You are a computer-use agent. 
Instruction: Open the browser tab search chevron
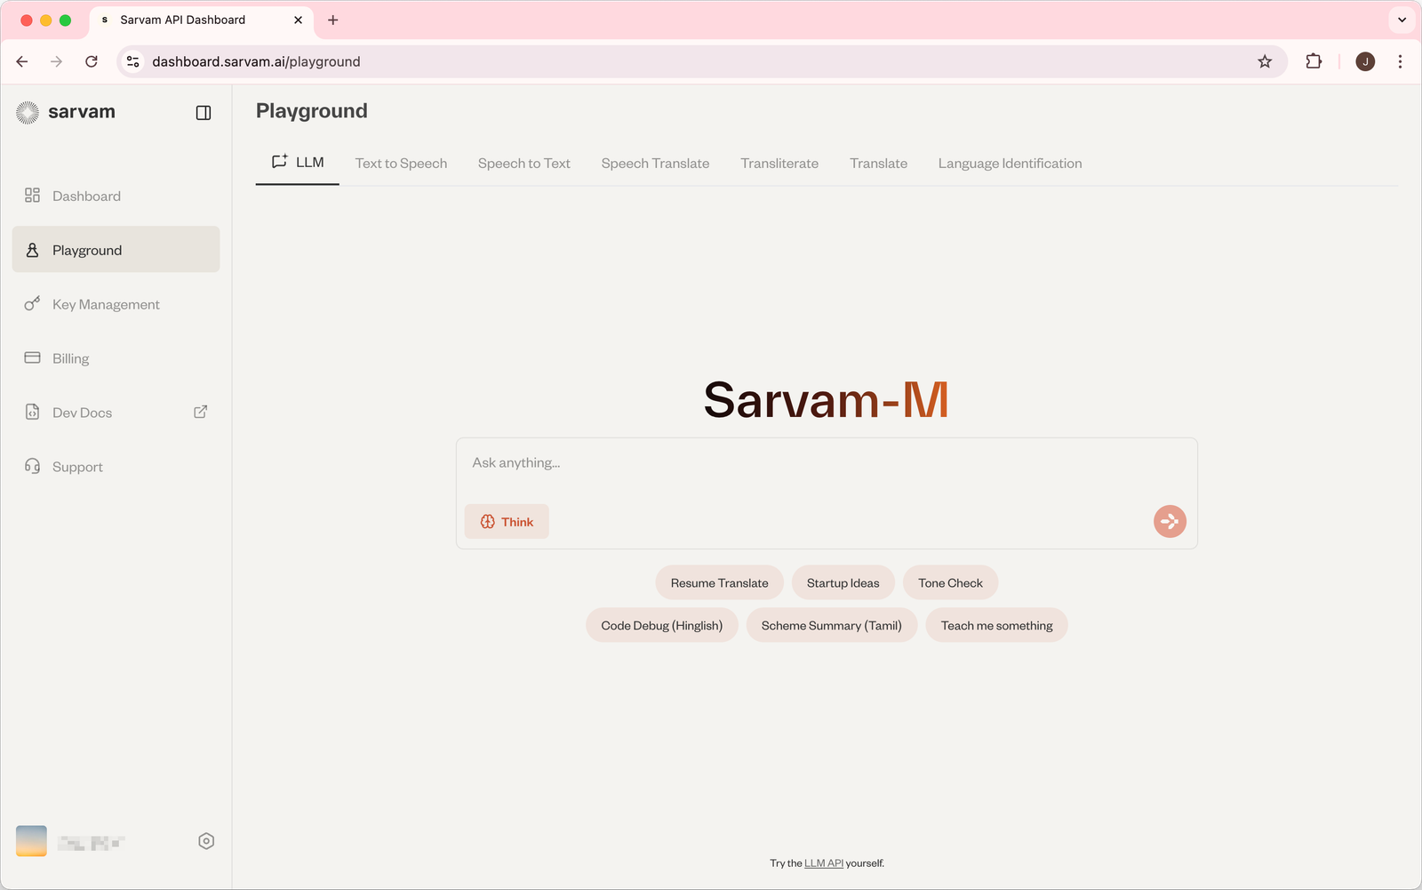[x=1402, y=20]
